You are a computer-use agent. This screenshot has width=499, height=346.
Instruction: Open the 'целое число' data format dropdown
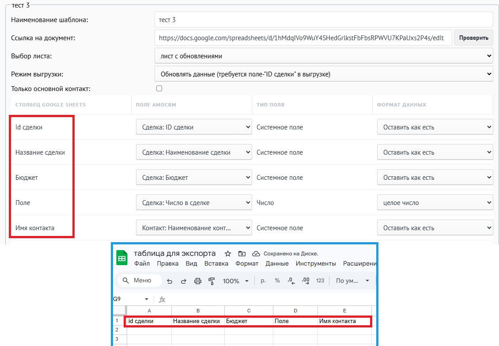click(435, 203)
